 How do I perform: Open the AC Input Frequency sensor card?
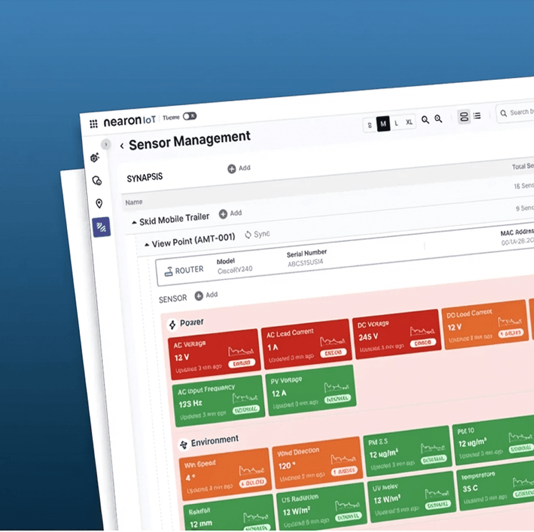coord(218,398)
